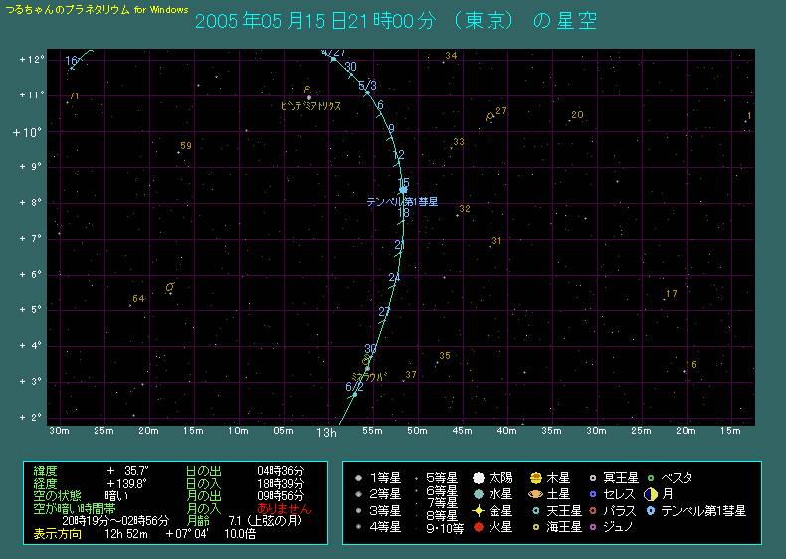The height and width of the screenshot is (559, 786).
Task: Select the half-lit Moon legend icon
Action: [650, 494]
